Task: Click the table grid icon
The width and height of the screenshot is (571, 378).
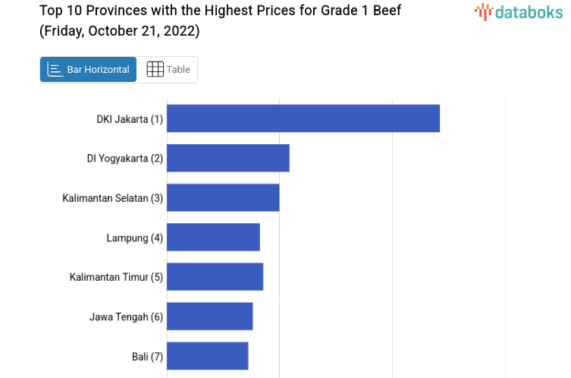Action: [x=155, y=70]
